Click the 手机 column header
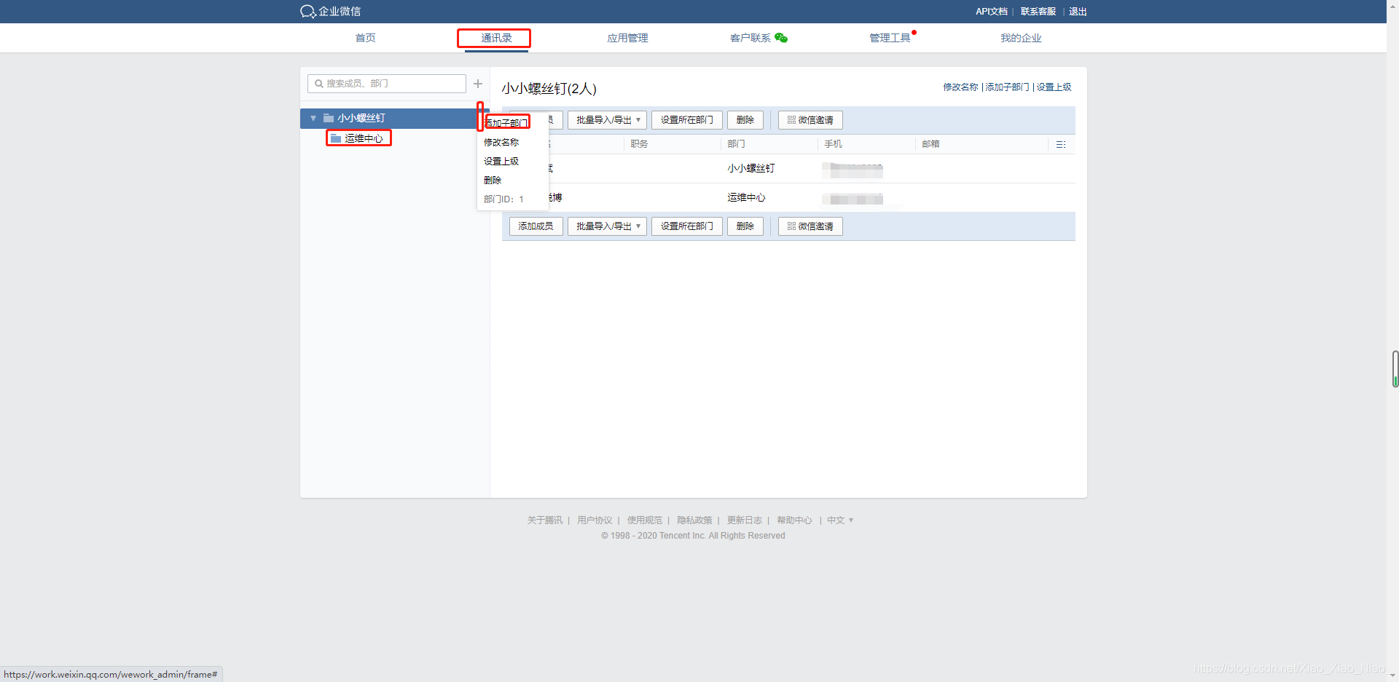Screen dimensions: 1399x682 [x=833, y=144]
